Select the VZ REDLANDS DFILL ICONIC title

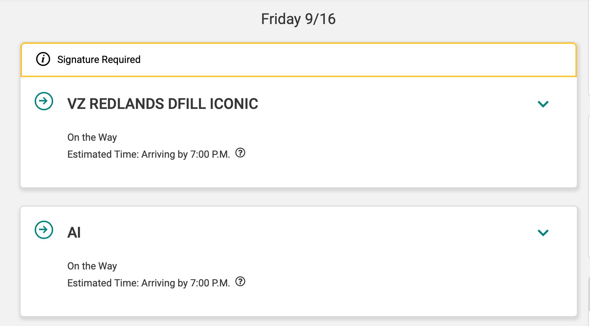163,104
